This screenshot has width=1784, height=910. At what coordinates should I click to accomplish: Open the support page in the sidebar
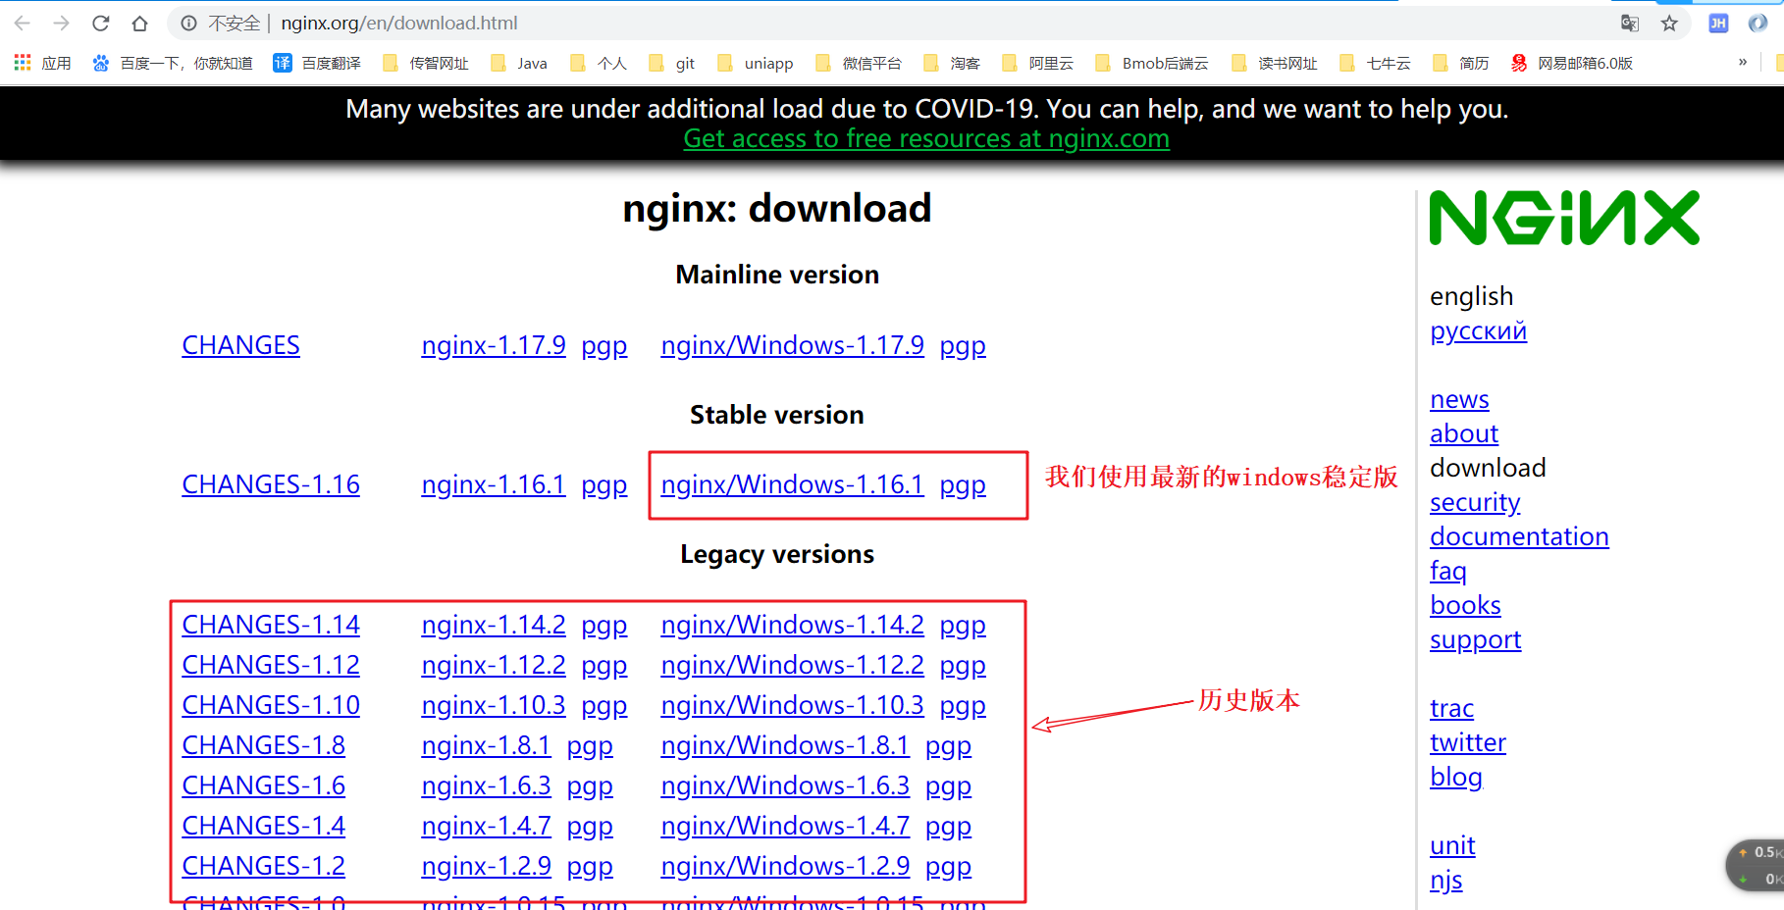(x=1475, y=640)
